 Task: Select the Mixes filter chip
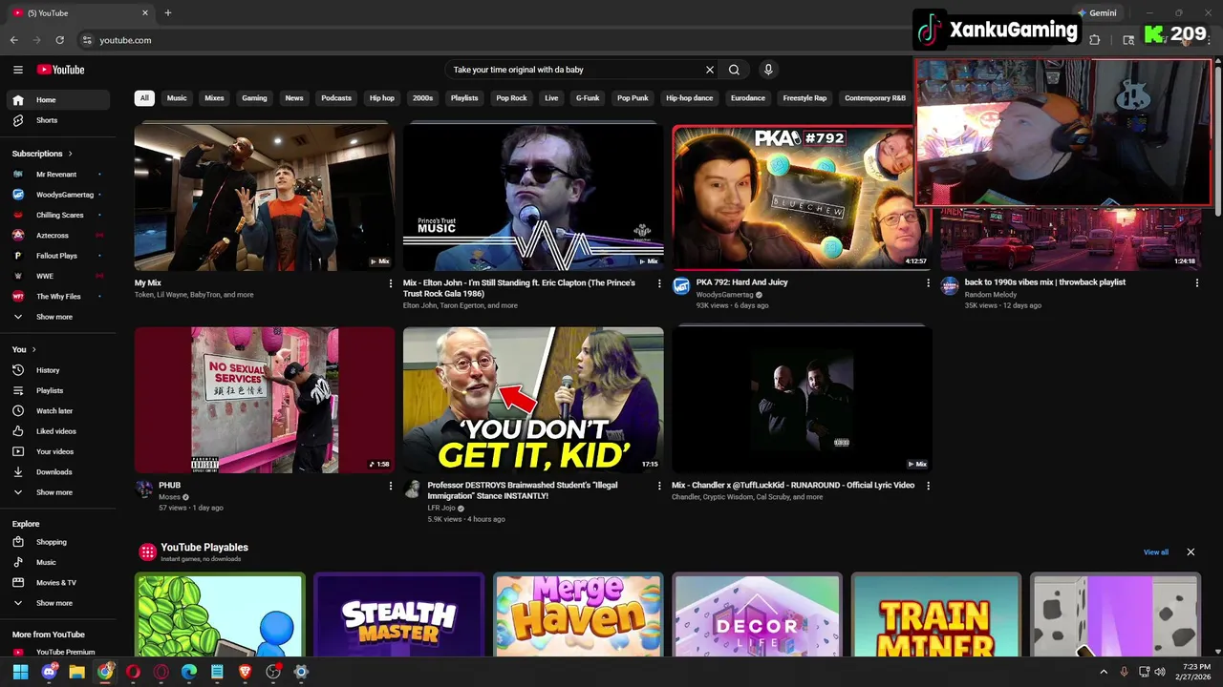(x=214, y=98)
